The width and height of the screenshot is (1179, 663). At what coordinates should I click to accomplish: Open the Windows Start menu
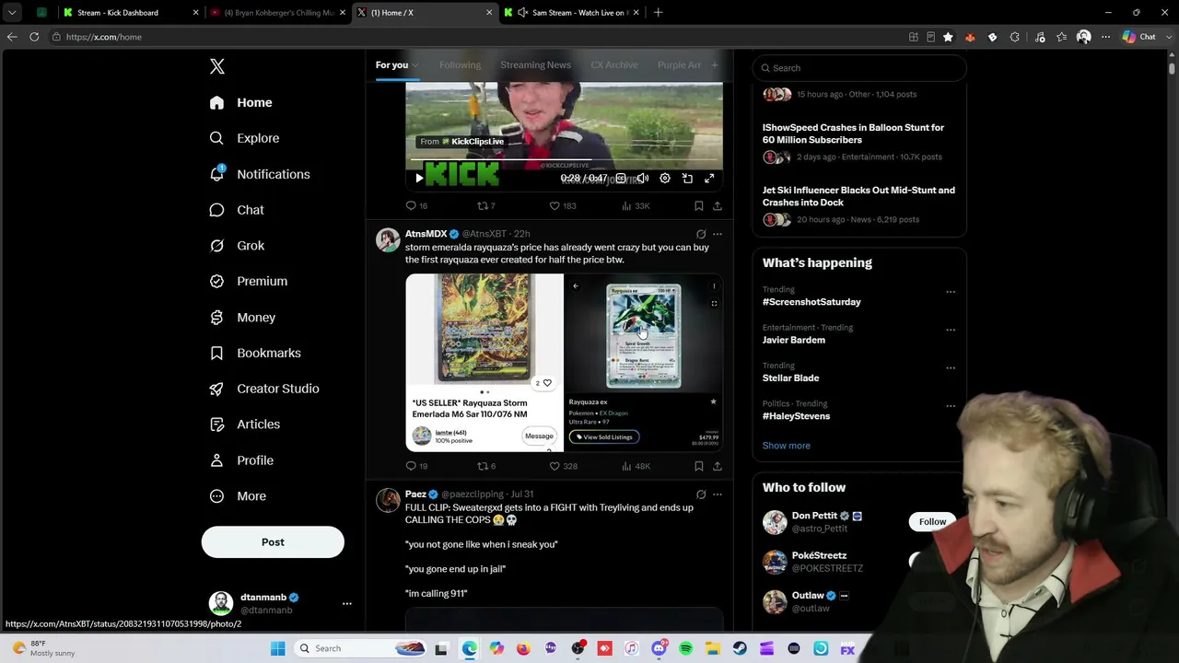click(277, 649)
